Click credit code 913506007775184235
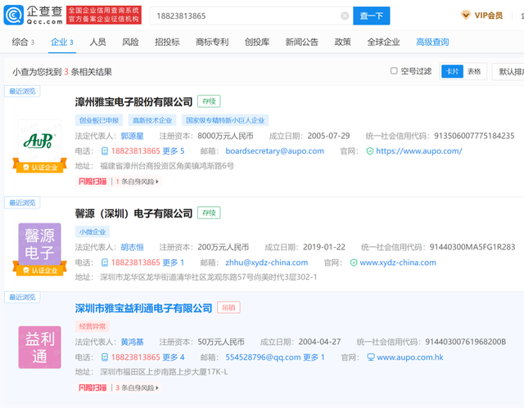The height and width of the screenshot is (408, 524). [474, 136]
